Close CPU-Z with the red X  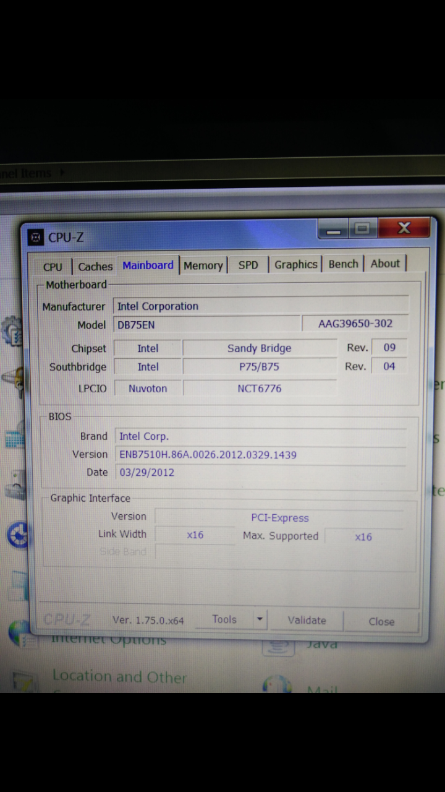click(x=404, y=228)
